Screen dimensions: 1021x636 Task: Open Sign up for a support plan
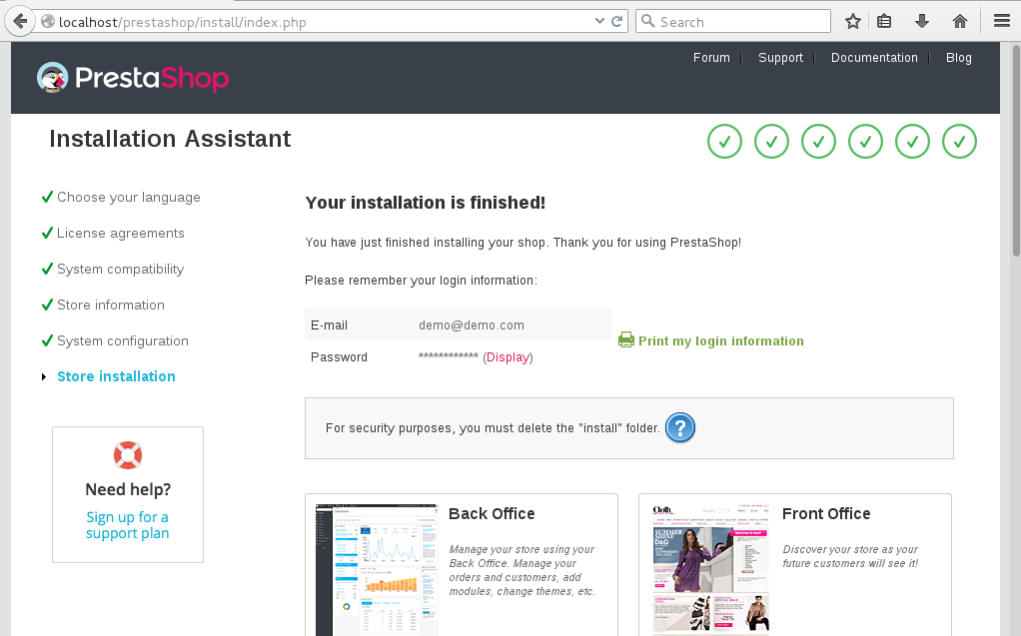(x=128, y=525)
